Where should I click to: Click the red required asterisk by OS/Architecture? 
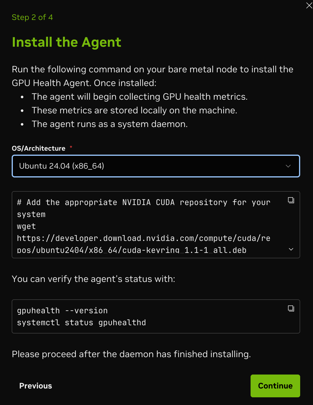click(71, 147)
